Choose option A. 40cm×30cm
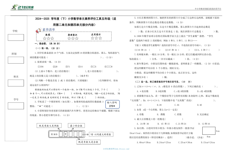 144,143
